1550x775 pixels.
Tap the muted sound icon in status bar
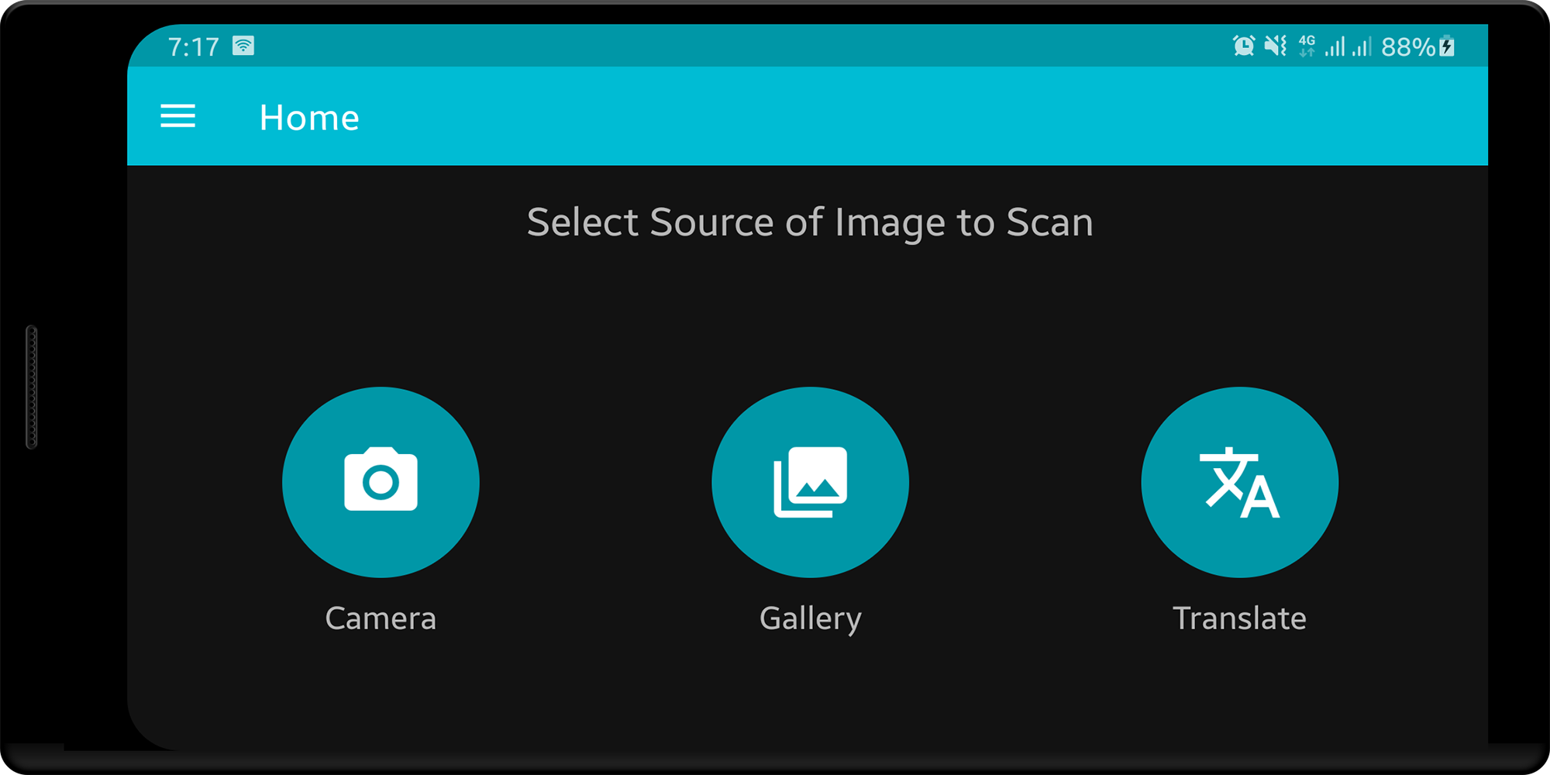(1275, 46)
